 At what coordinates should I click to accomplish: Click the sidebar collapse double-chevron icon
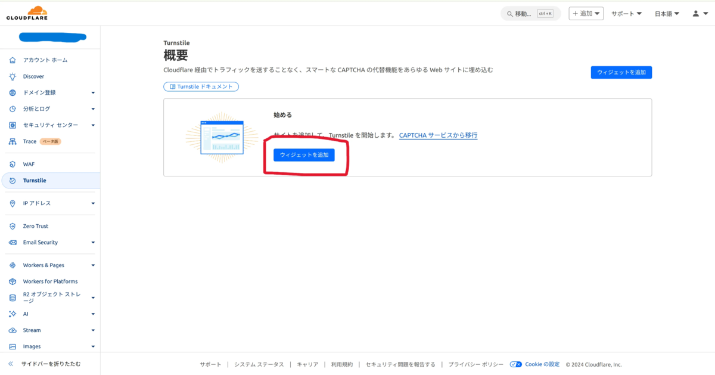11,364
